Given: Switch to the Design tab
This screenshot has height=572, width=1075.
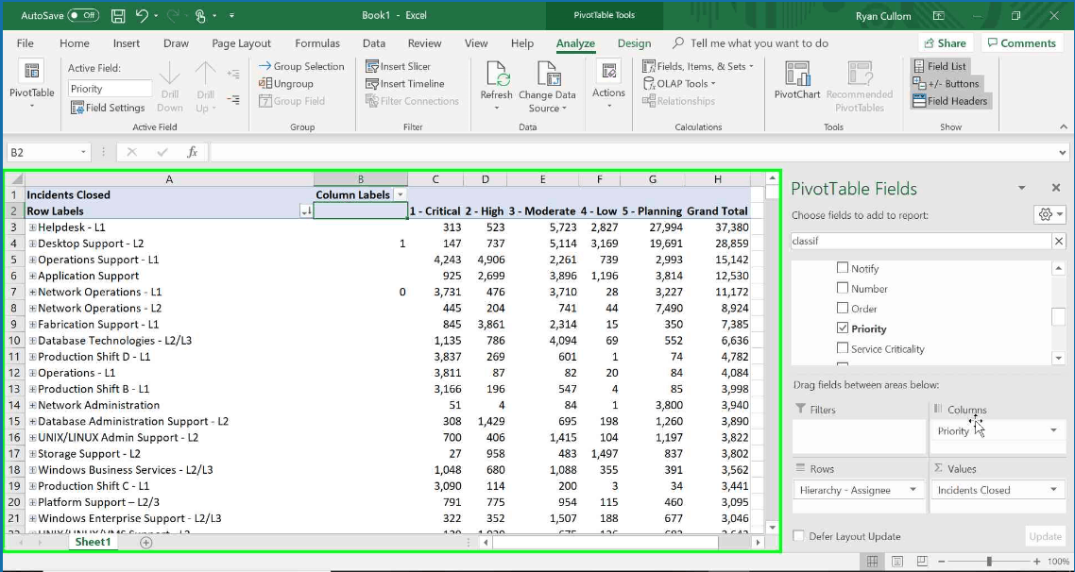Looking at the screenshot, I should [x=634, y=43].
